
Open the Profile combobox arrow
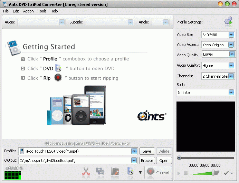pos(134,151)
